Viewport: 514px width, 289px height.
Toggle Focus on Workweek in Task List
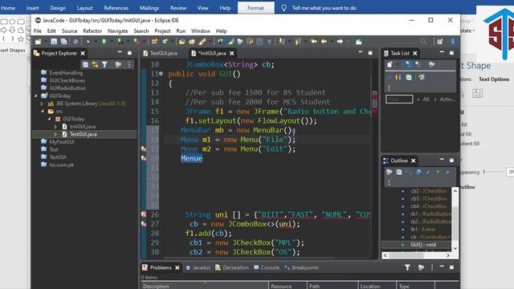click(432, 64)
